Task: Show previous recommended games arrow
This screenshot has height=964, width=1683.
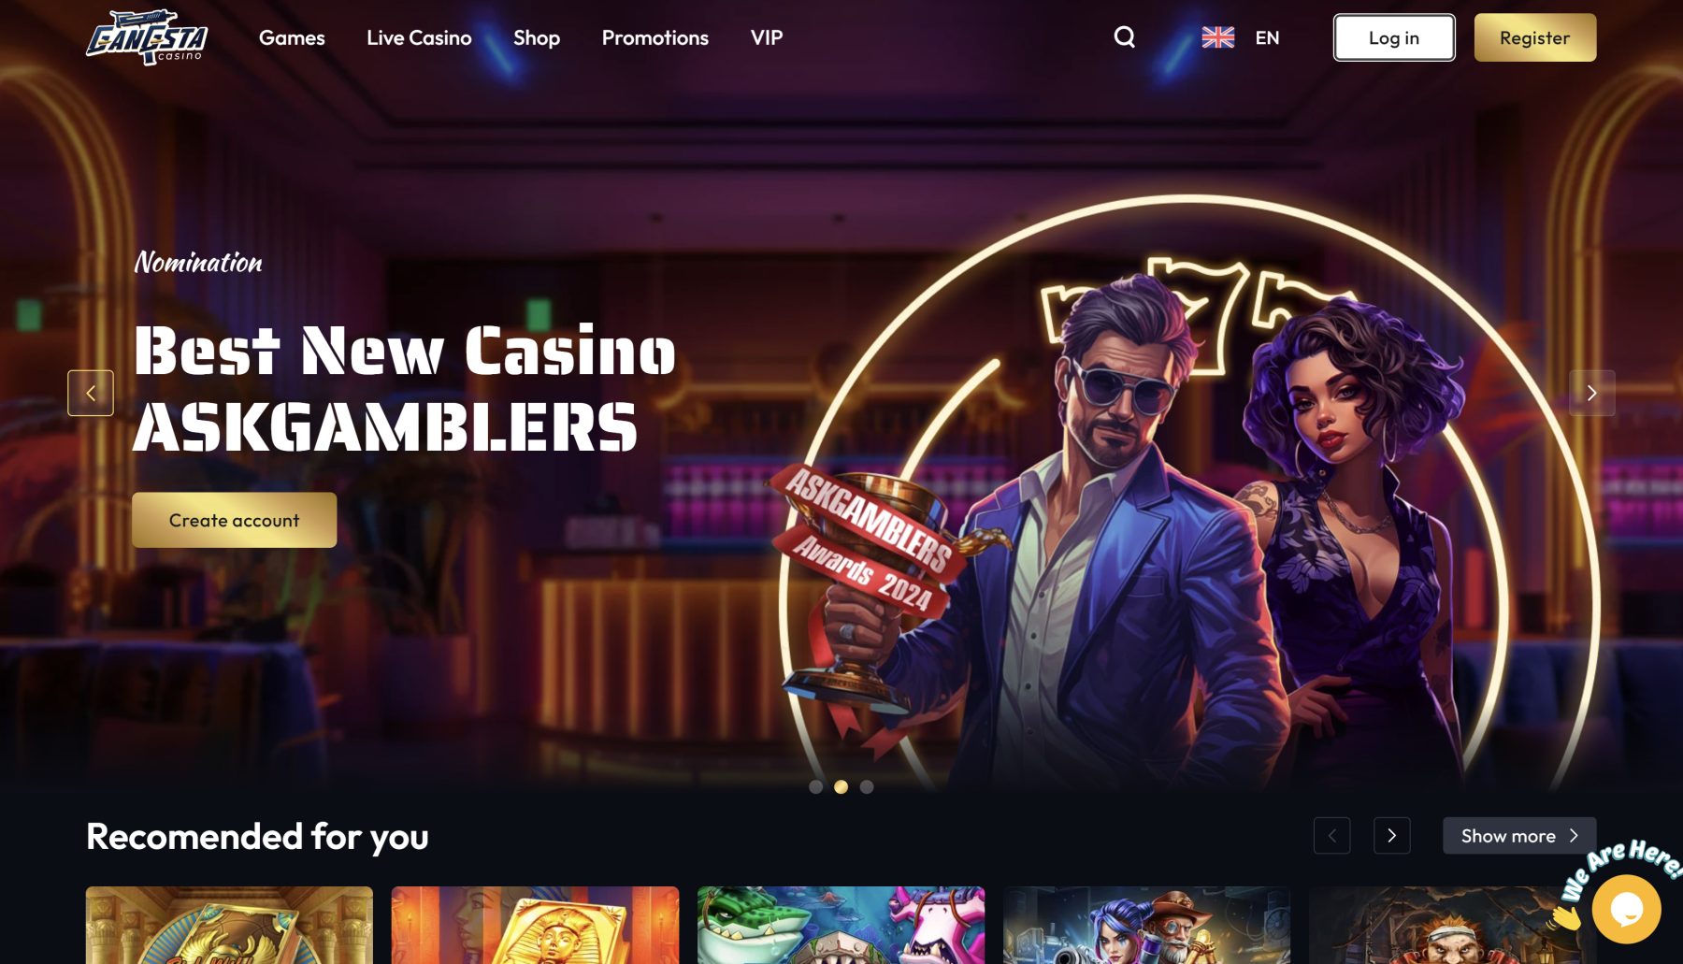Action: coord(1331,836)
